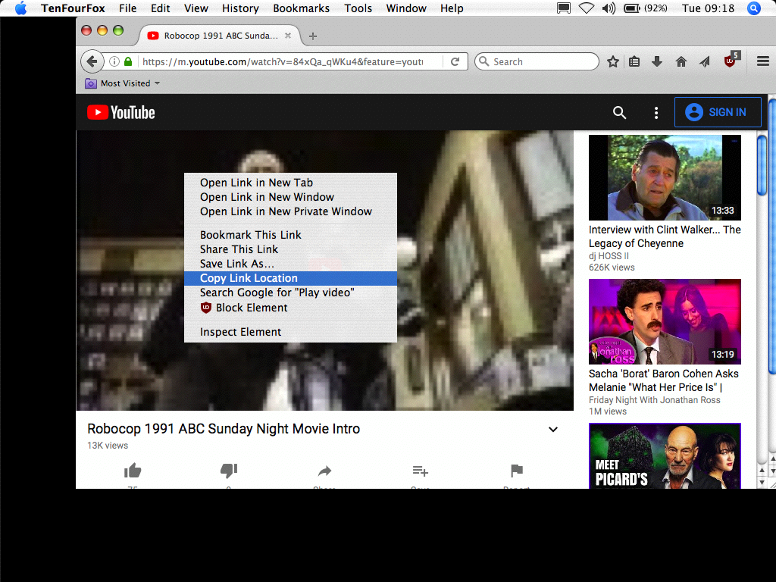Choose Save Link As…
The height and width of the screenshot is (582, 776).
tap(290, 264)
